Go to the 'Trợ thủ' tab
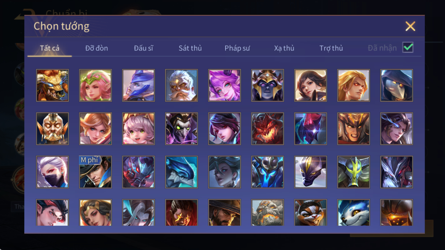 pyautogui.click(x=331, y=48)
